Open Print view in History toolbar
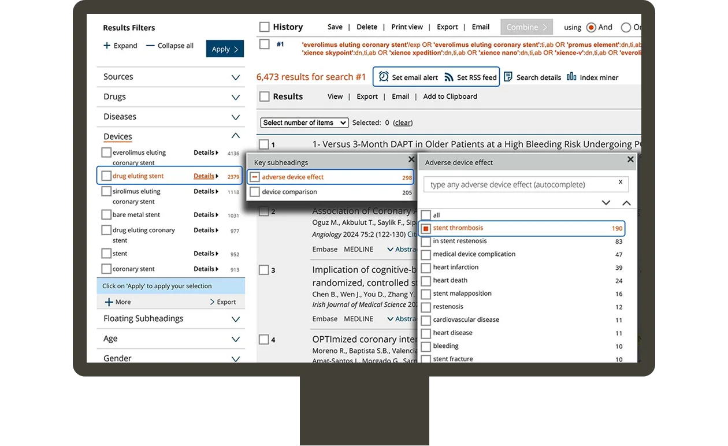This screenshot has width=728, height=446. (407, 27)
